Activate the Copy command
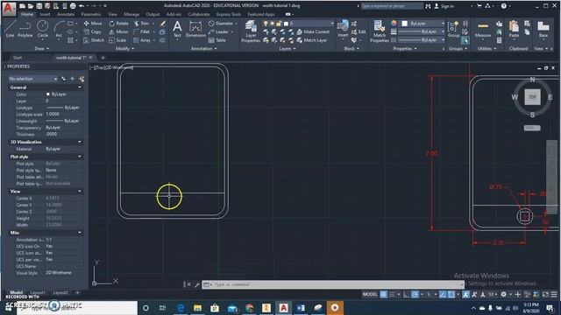This screenshot has width=561, height=315. tap(93, 31)
